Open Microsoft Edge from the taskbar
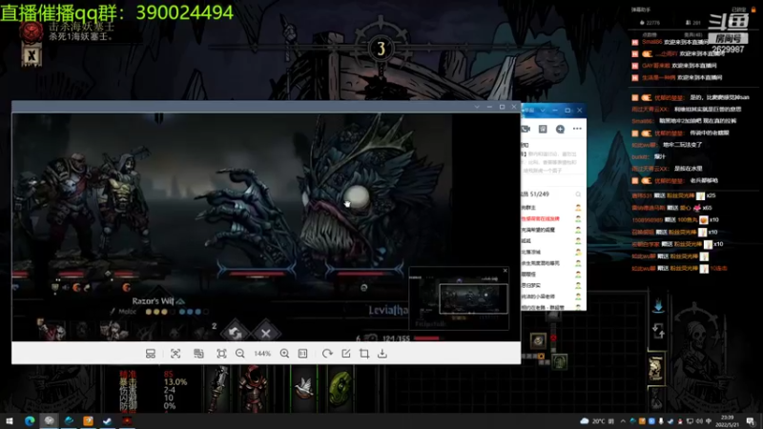This screenshot has width=763, height=429. click(x=30, y=421)
